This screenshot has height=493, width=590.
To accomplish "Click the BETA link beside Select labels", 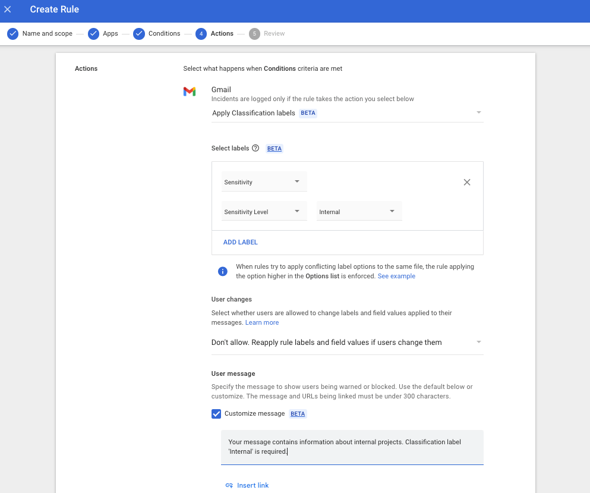I will click(275, 149).
